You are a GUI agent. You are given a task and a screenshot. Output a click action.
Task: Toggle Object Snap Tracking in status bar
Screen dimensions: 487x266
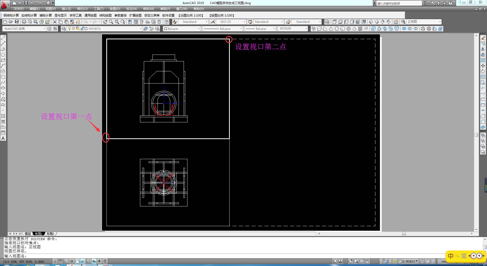[83, 261]
